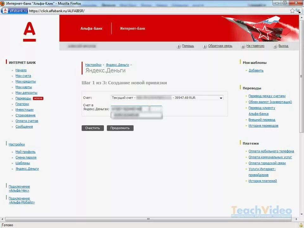The image size is (304, 228).
Task: Click the lock icon in the status bar
Action: point(301,225)
